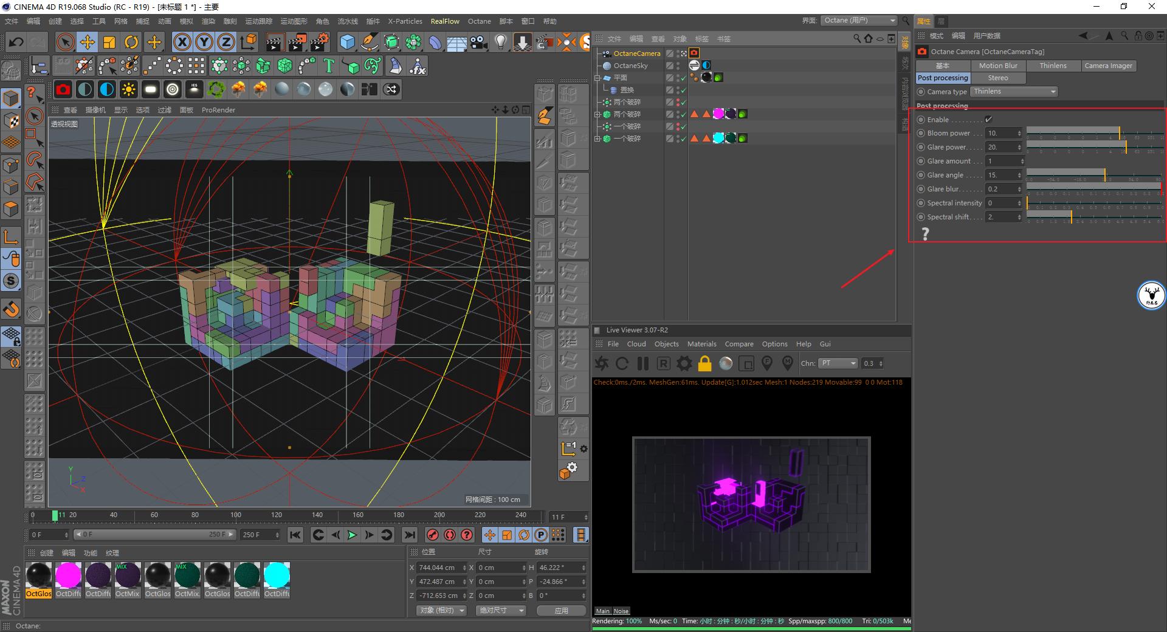Open the Chn channel dropdown in Live Viewer
The image size is (1167, 632).
[x=838, y=363]
